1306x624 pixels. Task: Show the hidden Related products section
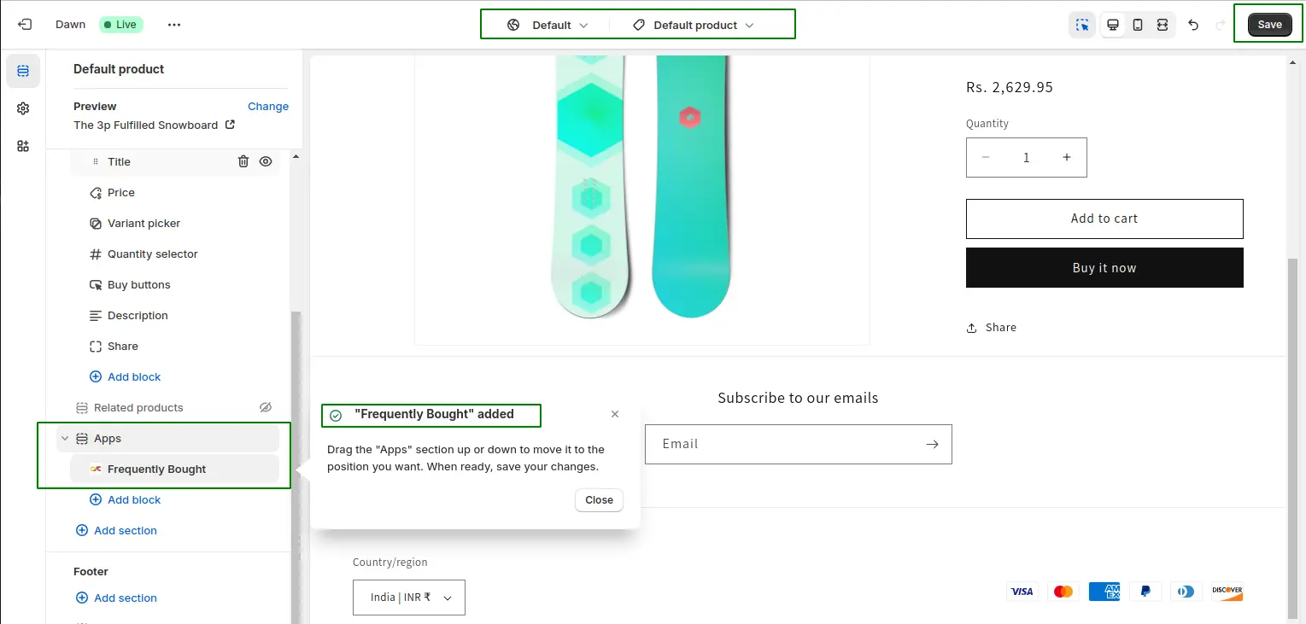[x=266, y=407]
